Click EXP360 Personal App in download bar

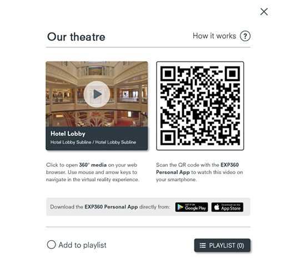[111, 207]
